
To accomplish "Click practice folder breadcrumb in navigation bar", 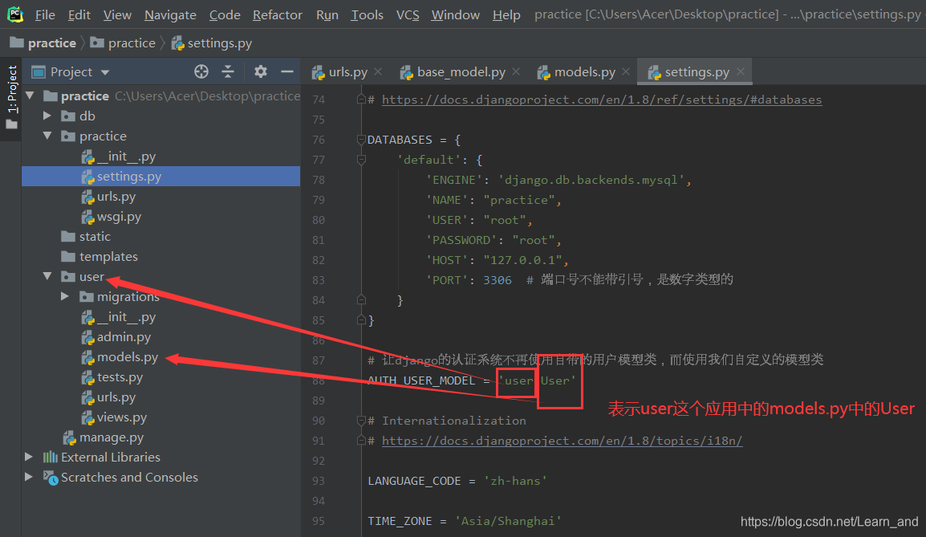I will [123, 43].
